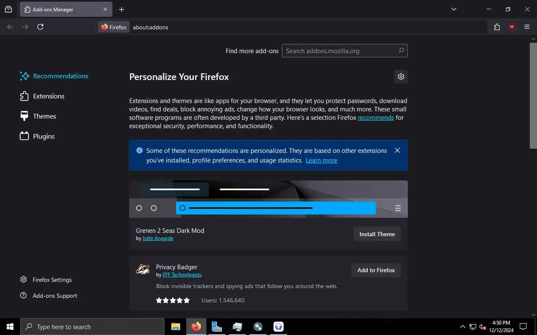
Task: Go back one page
Action: click(x=10, y=27)
